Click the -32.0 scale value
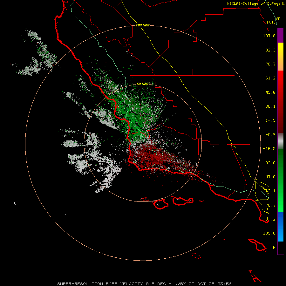Image resolution: width=286 pixels, height=286 pixels. coord(269,163)
